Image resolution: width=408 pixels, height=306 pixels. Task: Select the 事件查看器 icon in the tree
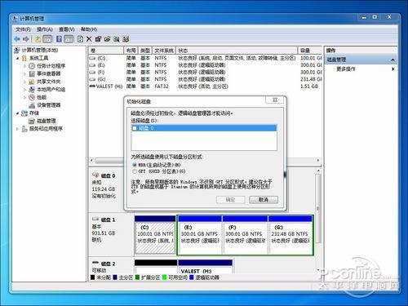(x=32, y=73)
